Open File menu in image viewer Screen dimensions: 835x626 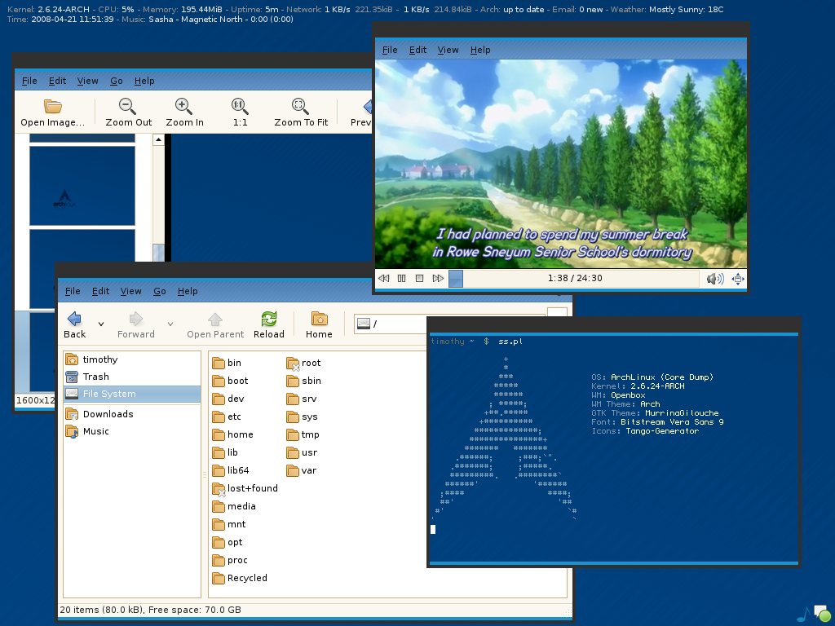[29, 81]
